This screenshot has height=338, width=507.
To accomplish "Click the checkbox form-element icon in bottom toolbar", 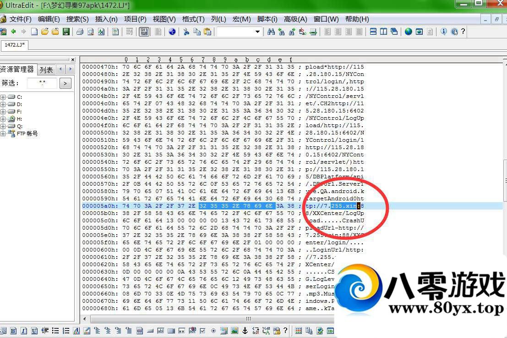I will pyautogui.click(x=203, y=331).
